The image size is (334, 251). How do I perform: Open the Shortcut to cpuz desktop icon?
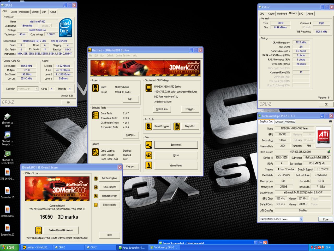(7, 120)
